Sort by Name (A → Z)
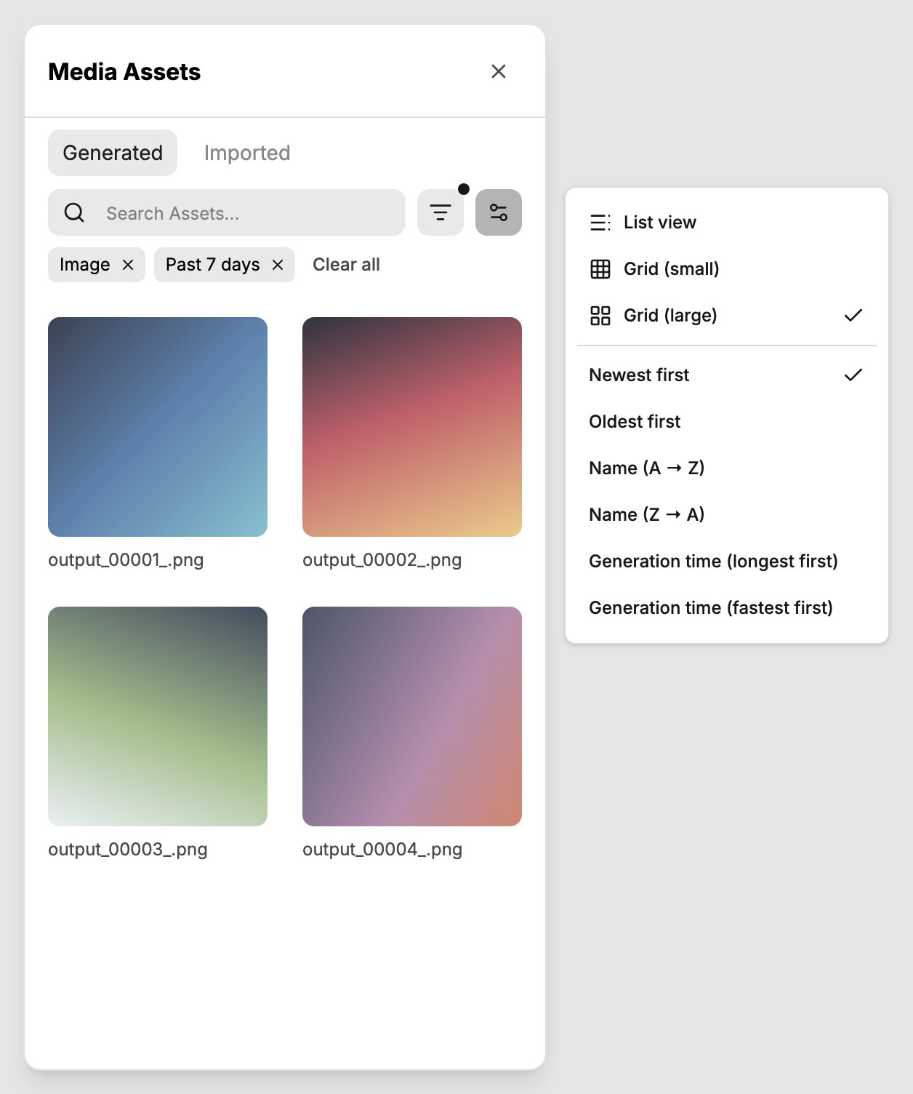The width and height of the screenshot is (913, 1094). pyautogui.click(x=727, y=468)
